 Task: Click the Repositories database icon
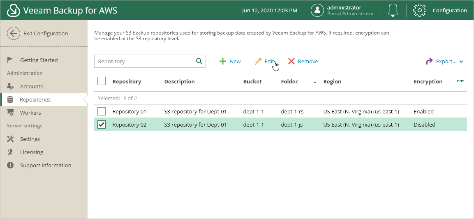tap(10, 99)
